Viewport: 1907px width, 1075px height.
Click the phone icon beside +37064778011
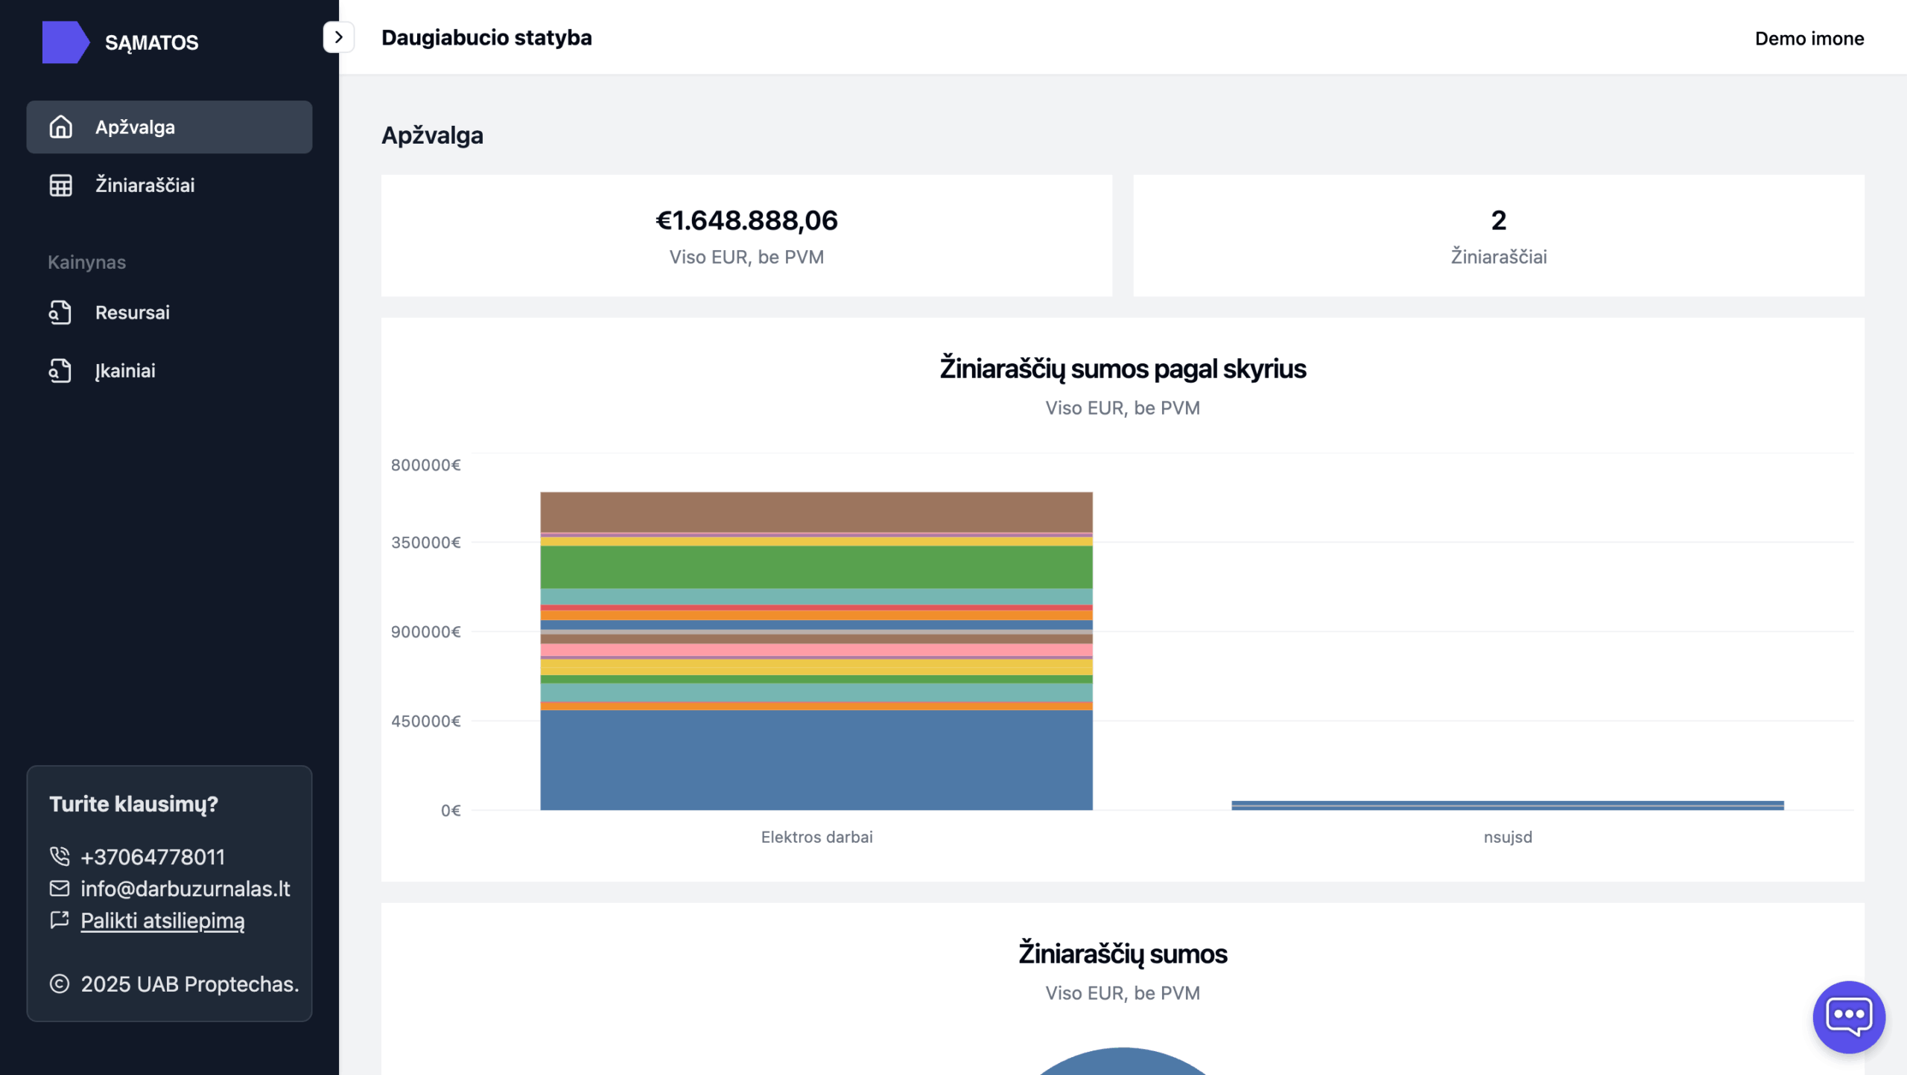pyautogui.click(x=60, y=857)
